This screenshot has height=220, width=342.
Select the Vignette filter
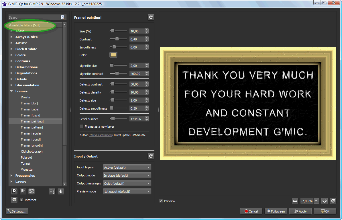(x=27, y=170)
